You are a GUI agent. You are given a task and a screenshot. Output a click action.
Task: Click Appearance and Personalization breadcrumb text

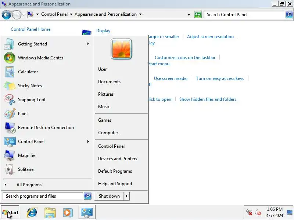tap(105, 14)
